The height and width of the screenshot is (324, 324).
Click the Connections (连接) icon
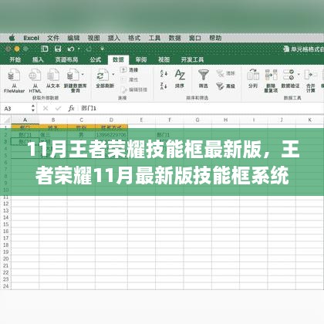tap(123, 69)
